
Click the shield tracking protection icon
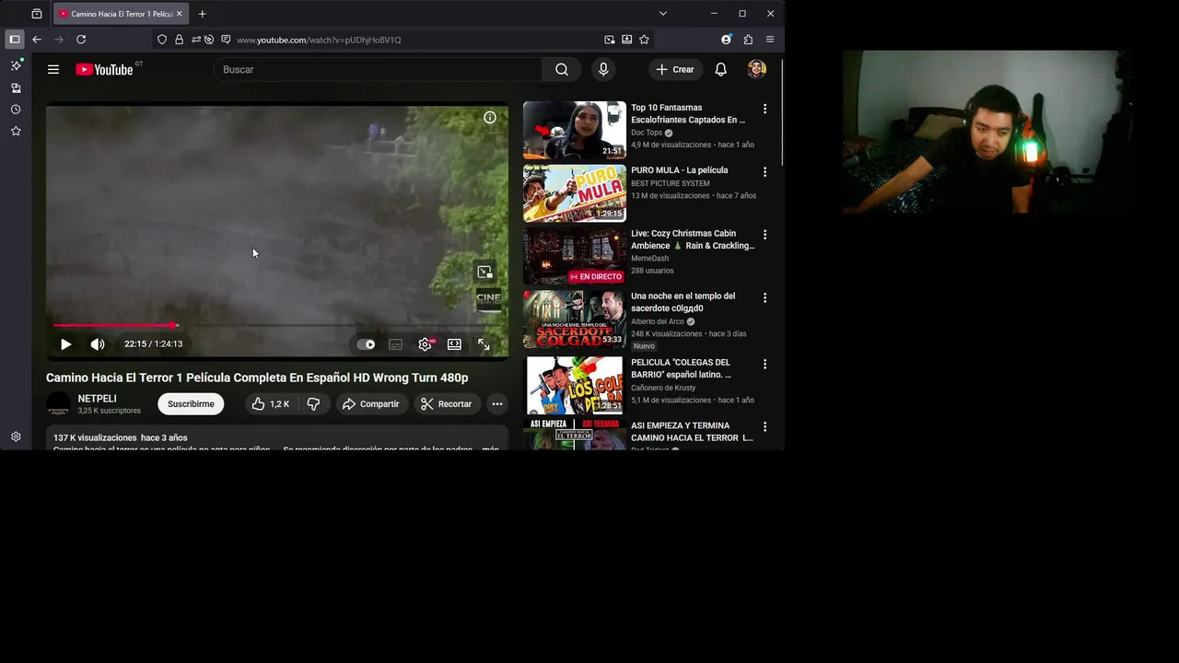(162, 40)
